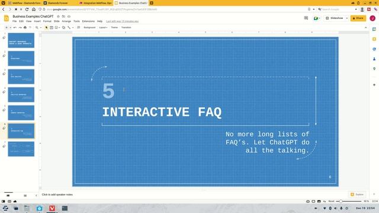Open the File menu
The width and height of the screenshot is (379, 213).
click(14, 21)
